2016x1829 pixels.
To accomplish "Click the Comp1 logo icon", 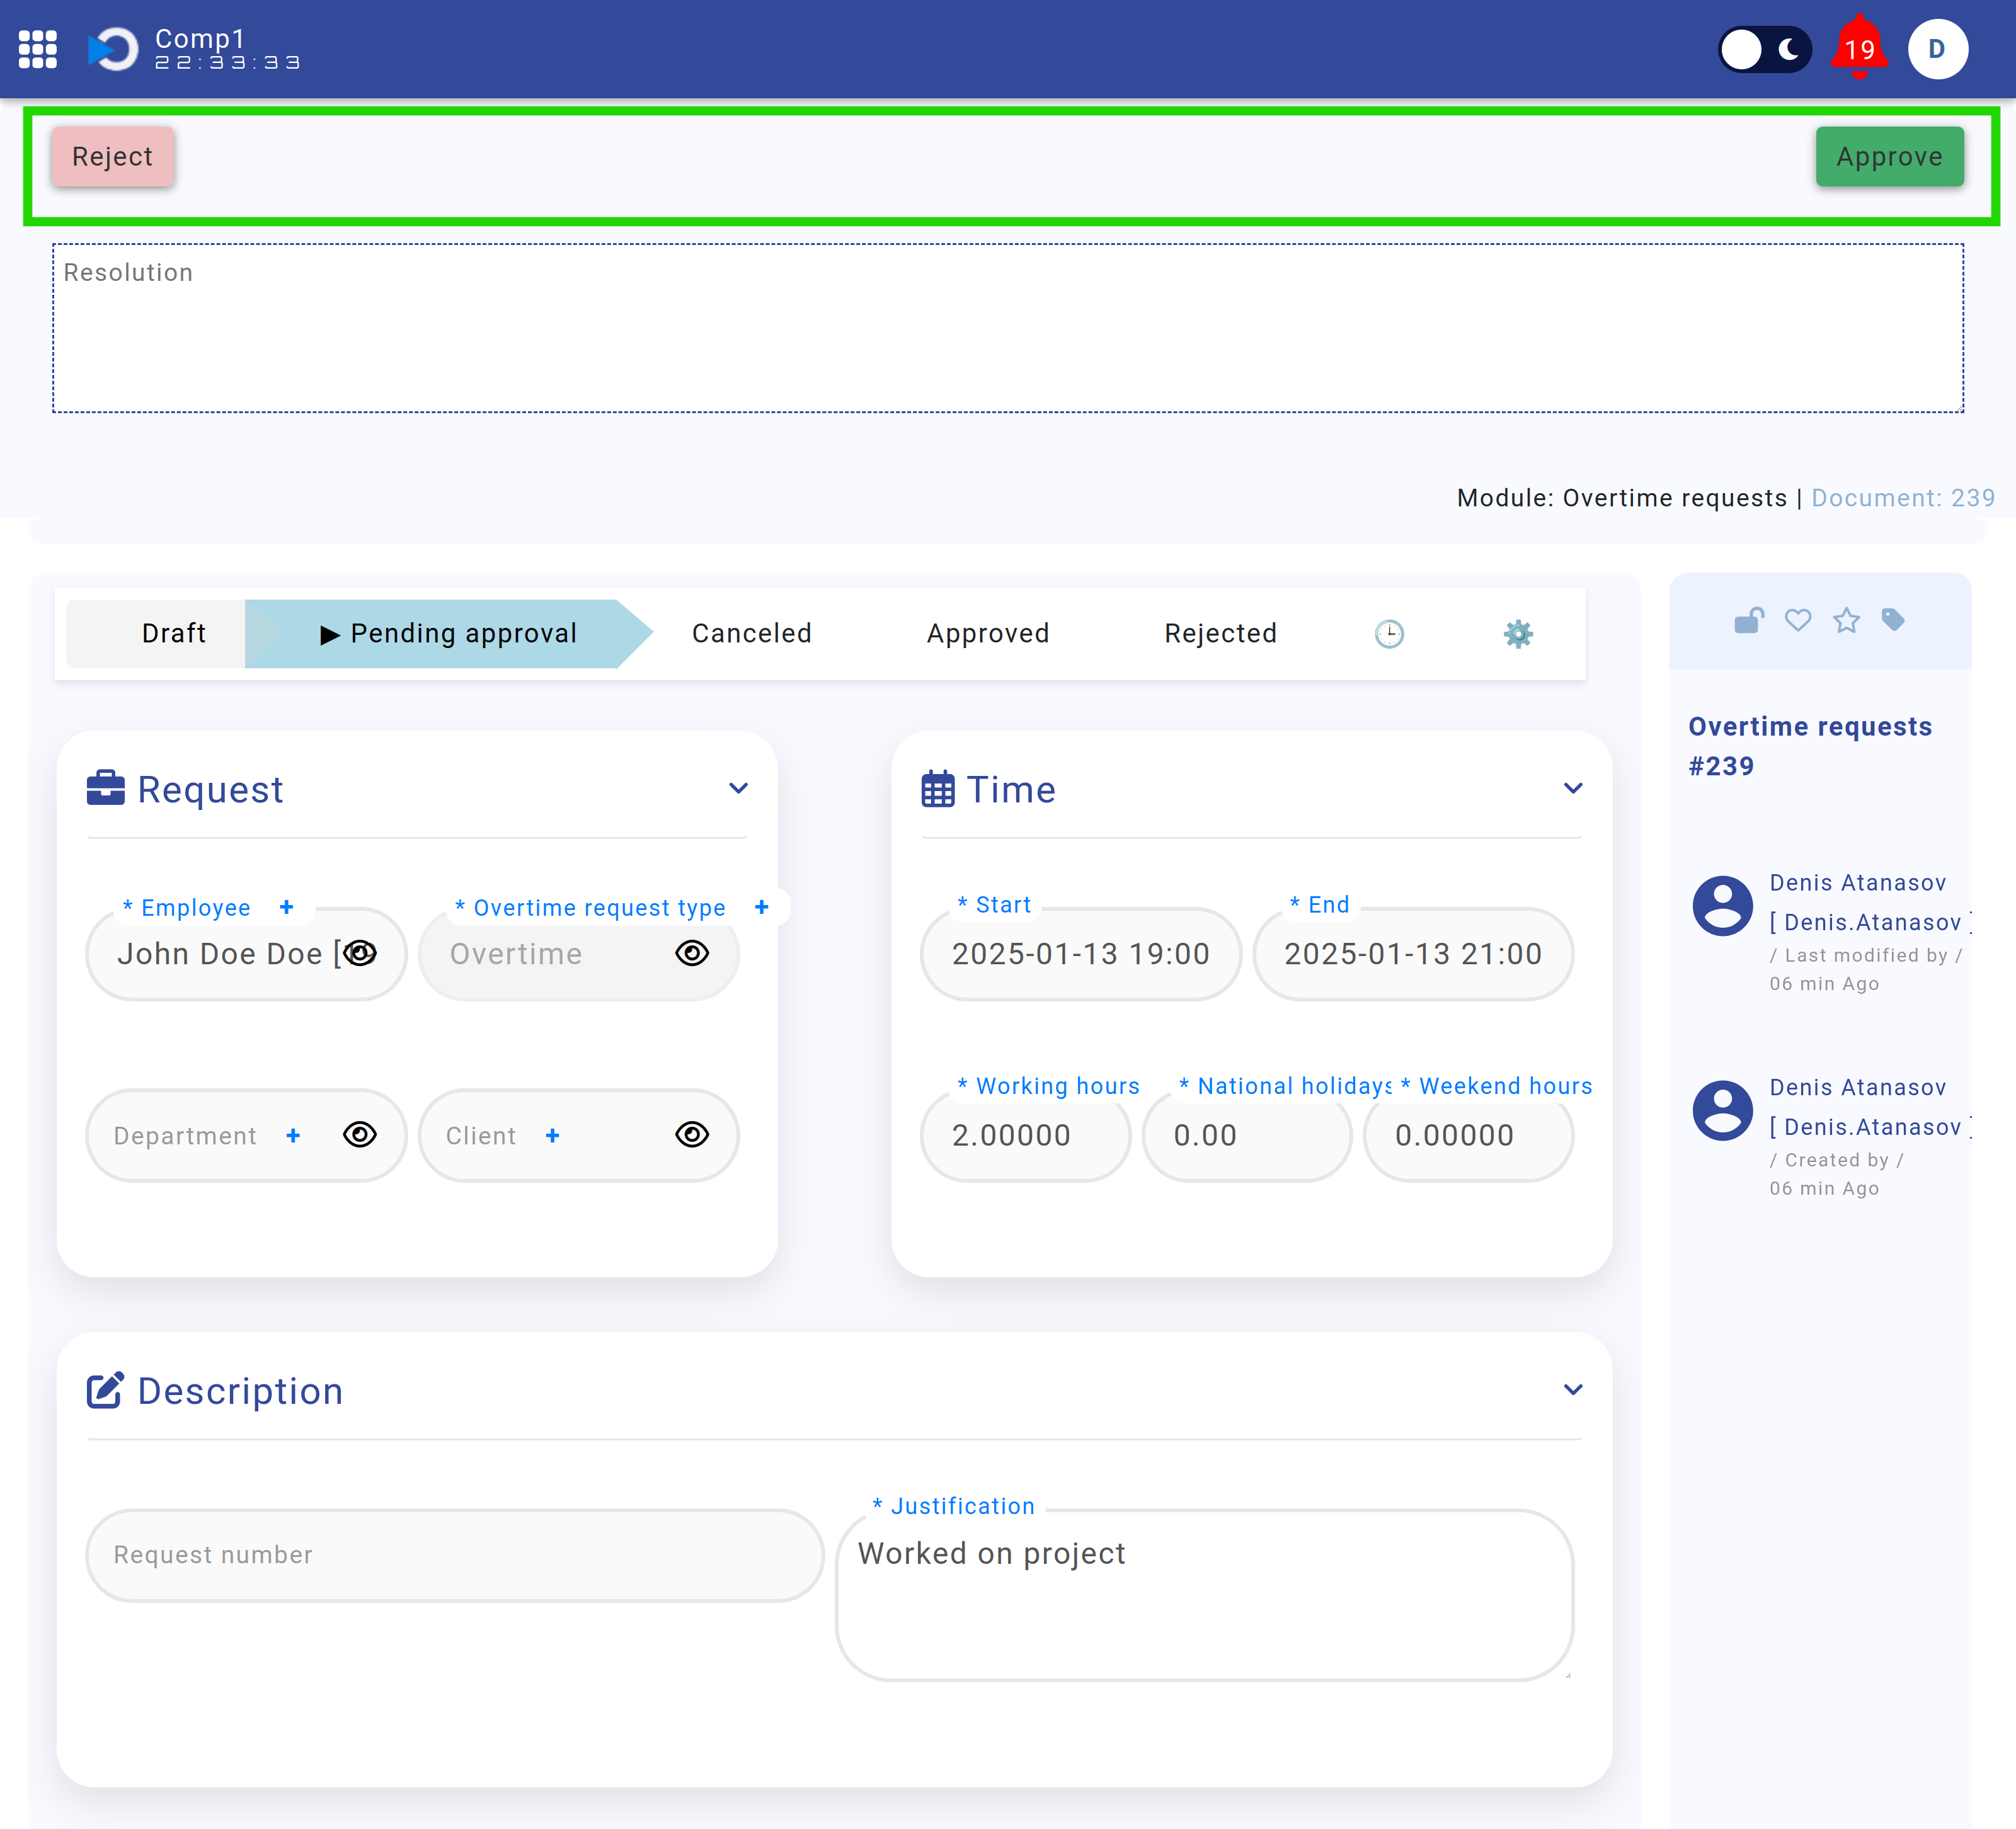I will pyautogui.click(x=113, y=49).
